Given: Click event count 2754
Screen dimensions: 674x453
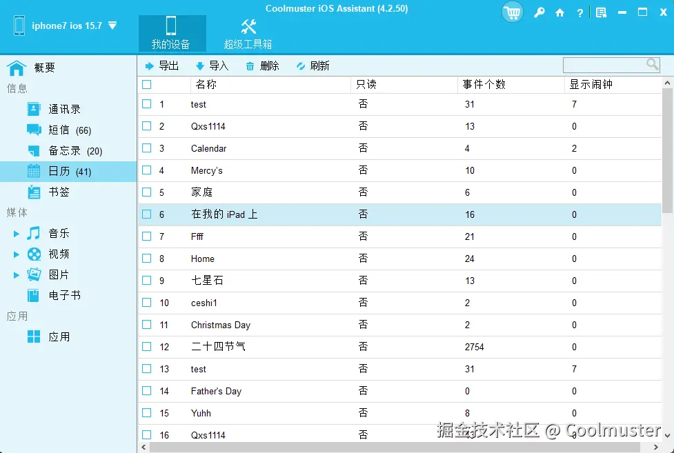Looking at the screenshot, I should point(474,347).
